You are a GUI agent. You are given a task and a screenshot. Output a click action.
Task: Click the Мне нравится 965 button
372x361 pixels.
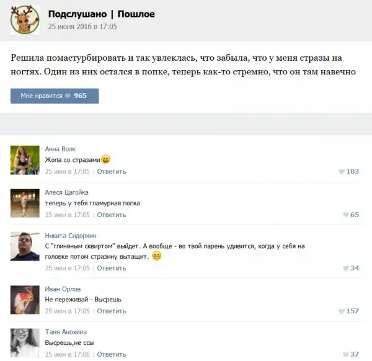pos(55,96)
